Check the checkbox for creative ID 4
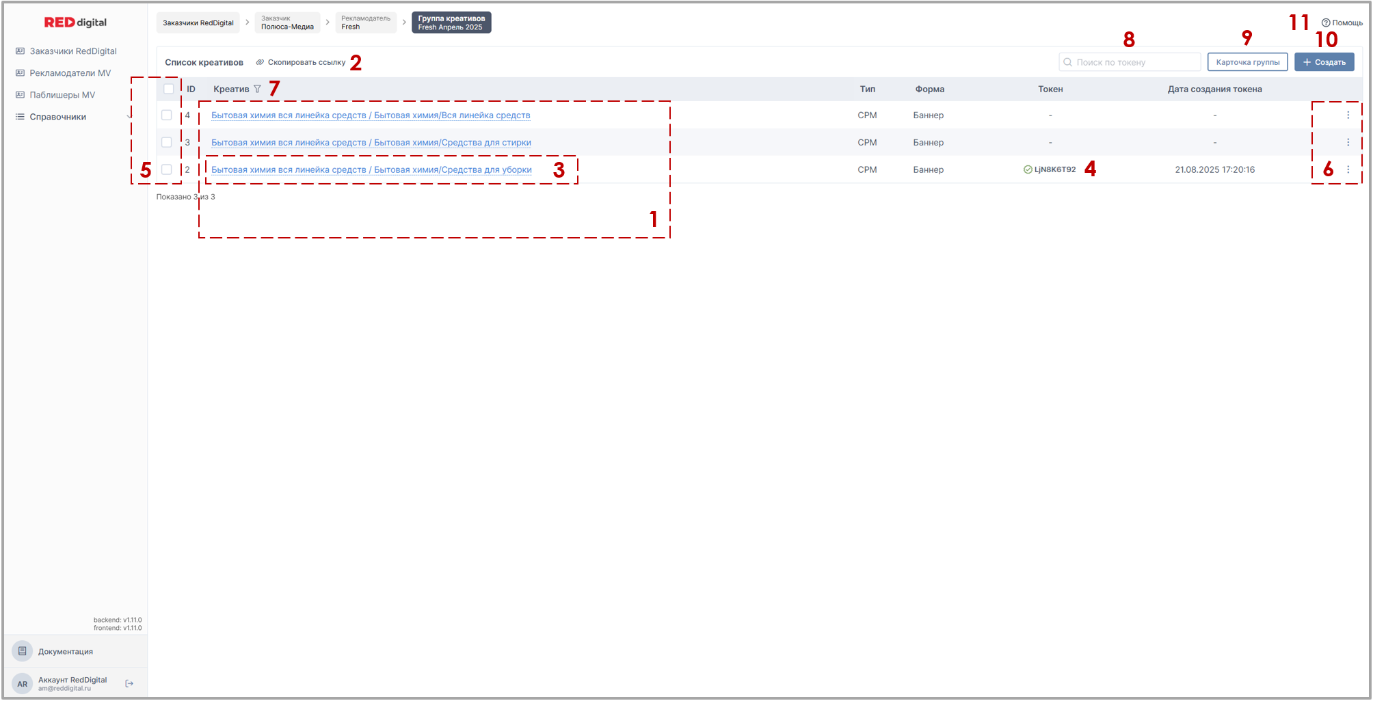1373x701 pixels. tap(167, 115)
